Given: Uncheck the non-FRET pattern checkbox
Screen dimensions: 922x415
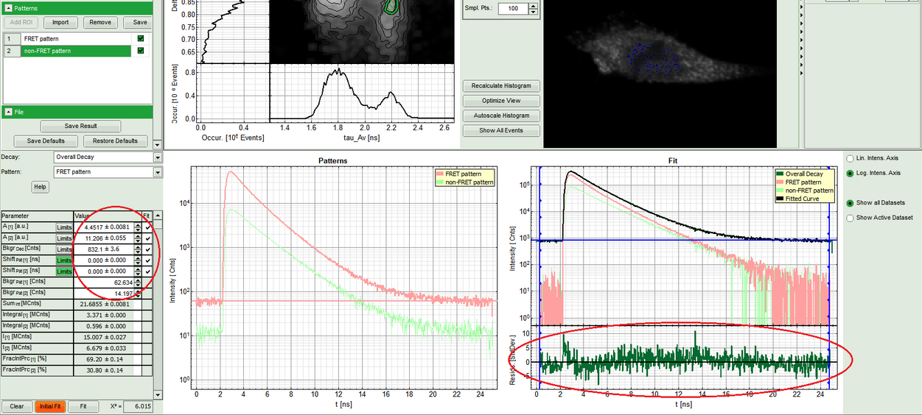Looking at the screenshot, I should pyautogui.click(x=140, y=51).
